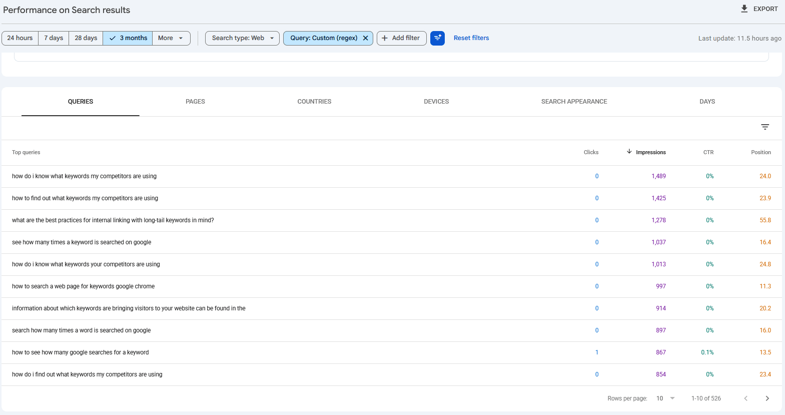This screenshot has width=785, height=415.
Task: Open query 'see how many times a keyword is searched on google'
Action: click(82, 242)
